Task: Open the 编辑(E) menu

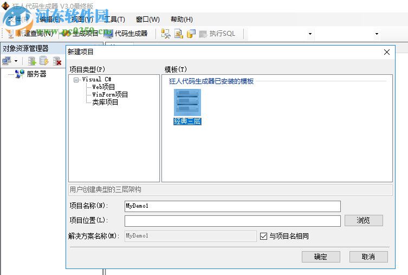Action: coord(50,20)
